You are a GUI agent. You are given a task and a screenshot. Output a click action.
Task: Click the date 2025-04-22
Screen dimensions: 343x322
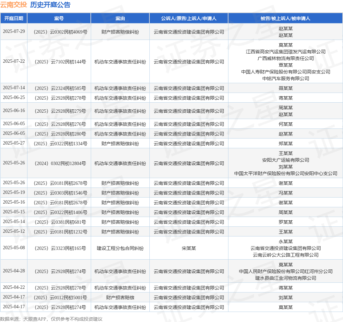tap(14, 287)
